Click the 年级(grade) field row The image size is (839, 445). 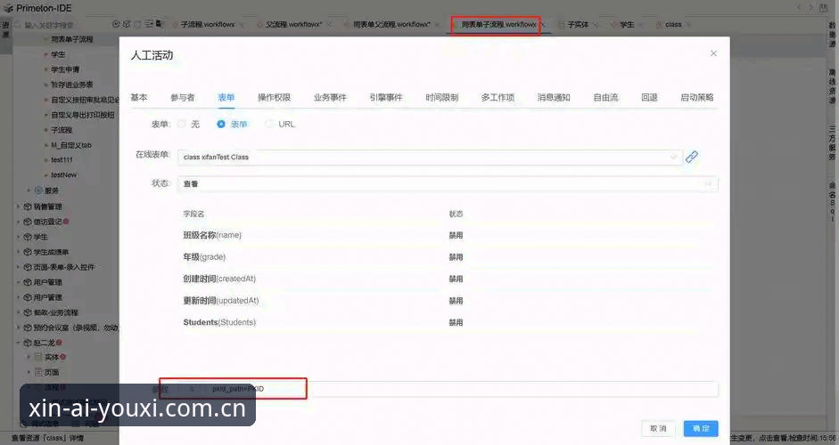448,257
